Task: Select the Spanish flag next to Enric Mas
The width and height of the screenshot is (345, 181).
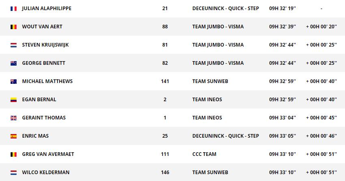Action: point(13,136)
